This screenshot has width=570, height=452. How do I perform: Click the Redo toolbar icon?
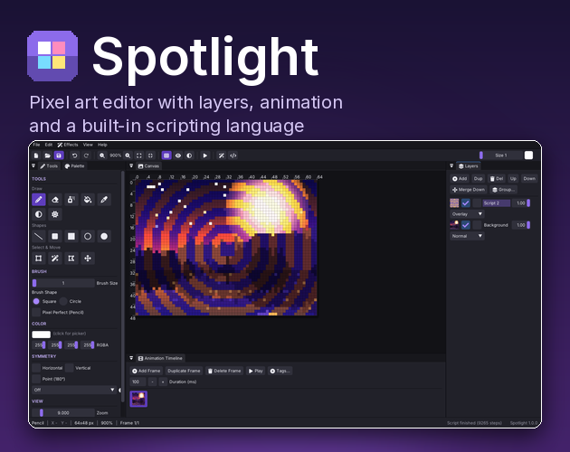(x=86, y=155)
